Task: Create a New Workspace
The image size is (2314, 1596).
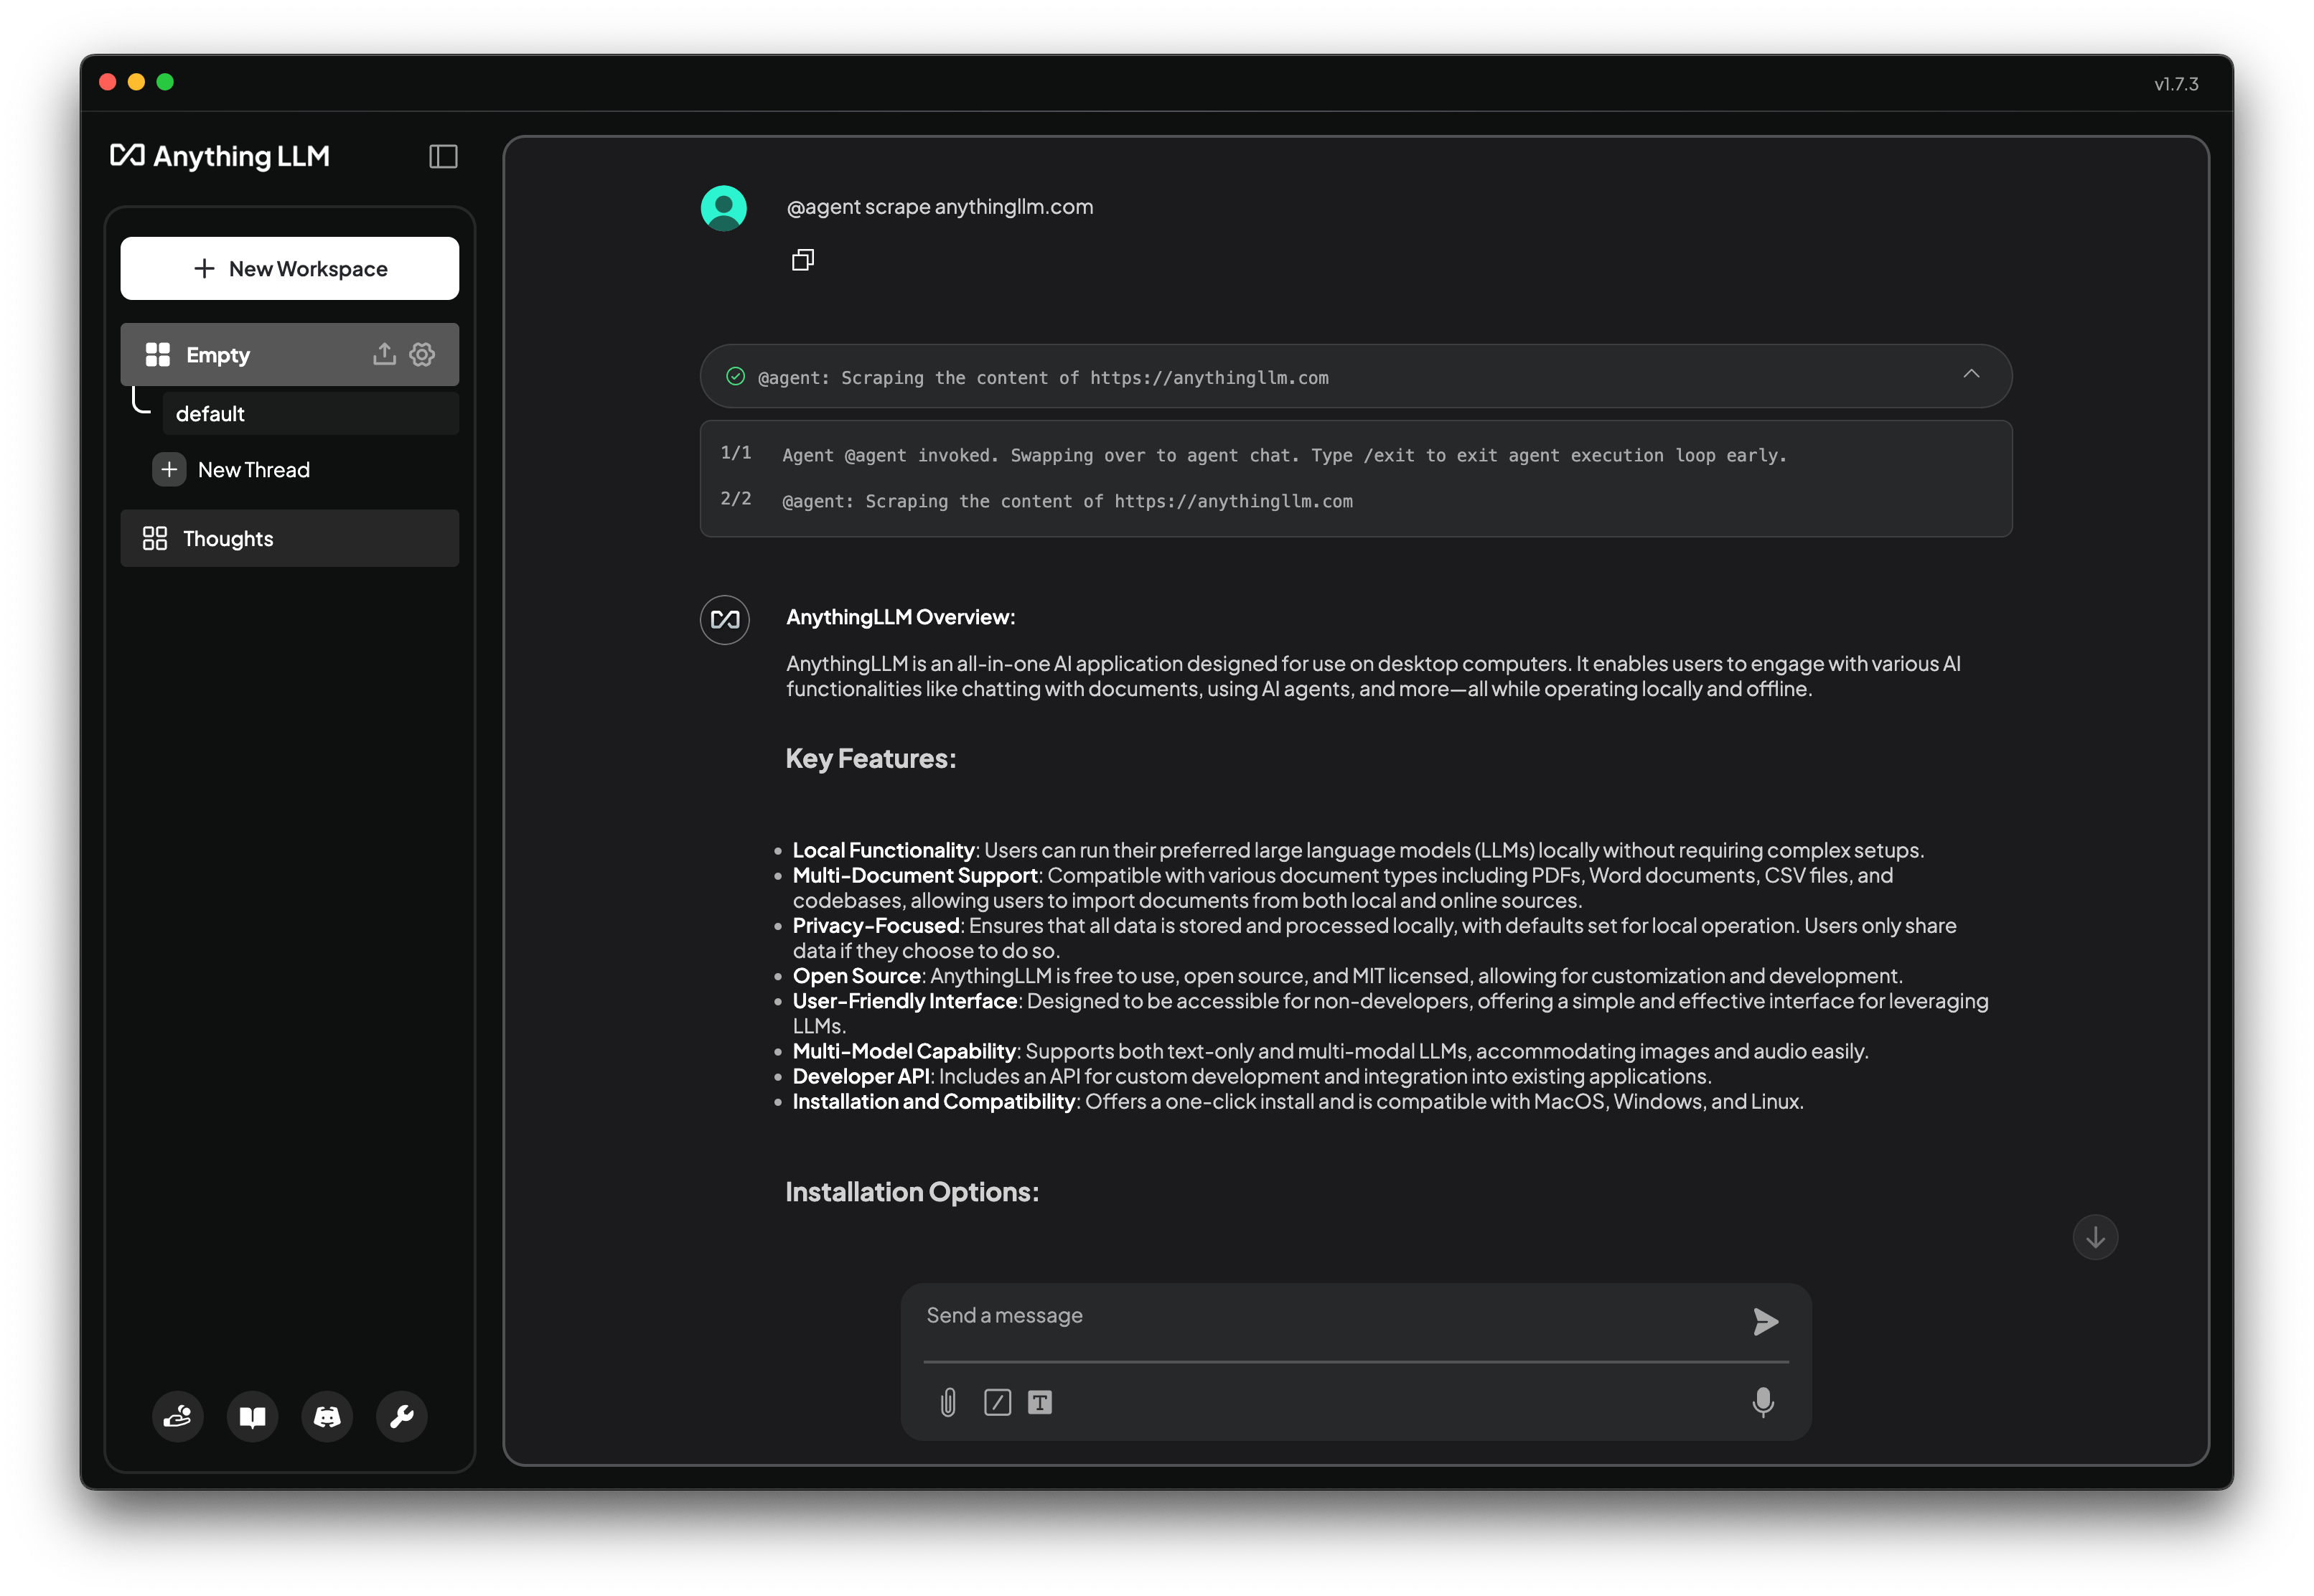Action: click(290, 268)
